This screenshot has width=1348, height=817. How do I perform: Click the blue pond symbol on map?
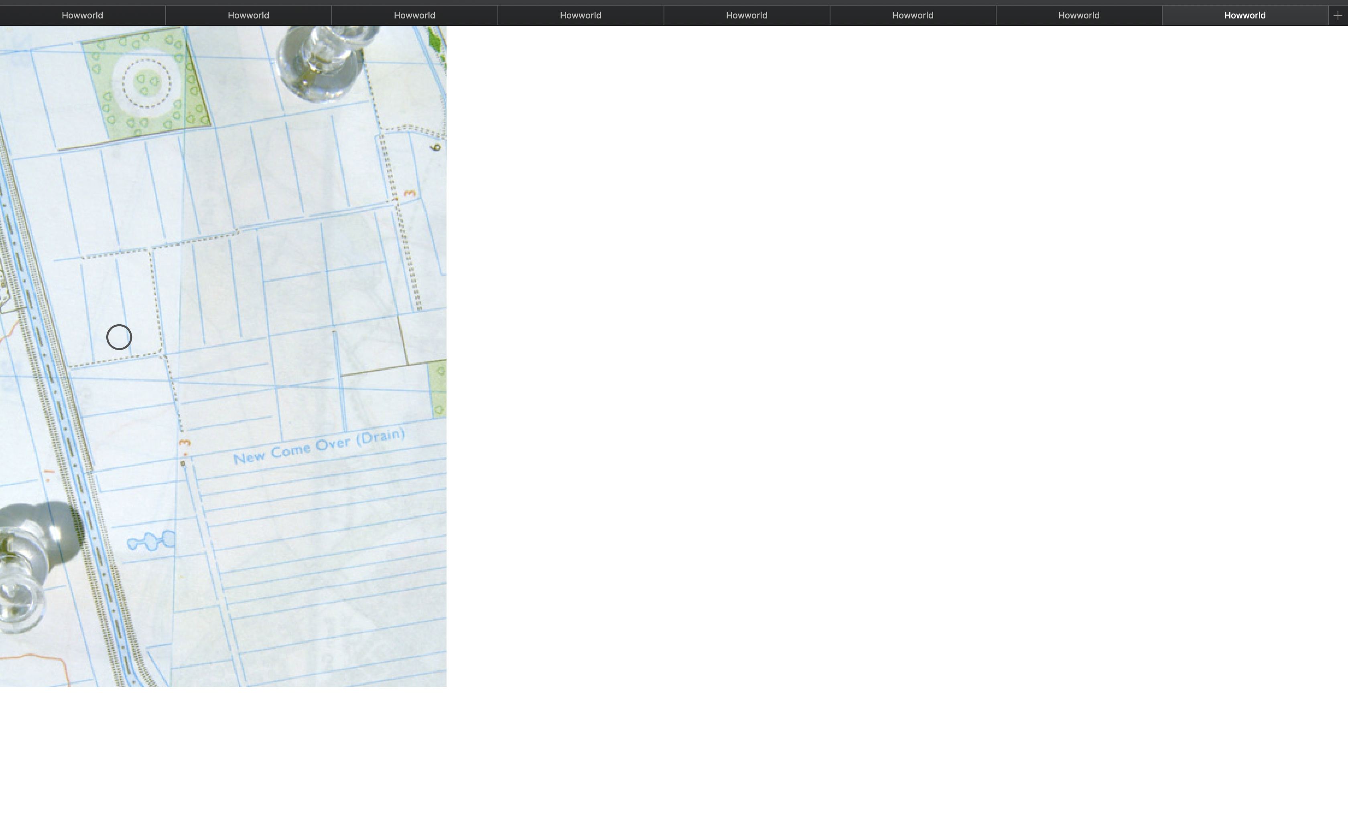[x=152, y=541]
